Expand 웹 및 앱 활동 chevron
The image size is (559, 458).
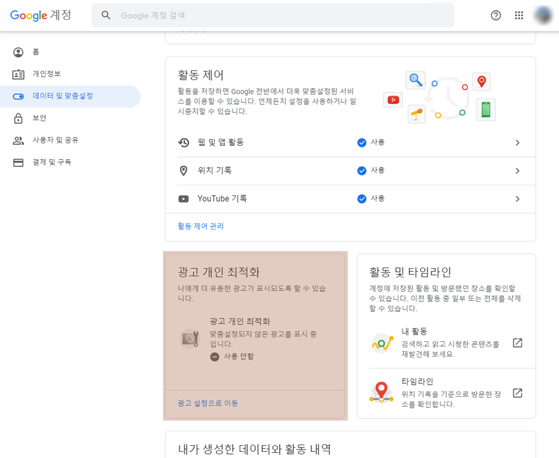(x=518, y=142)
